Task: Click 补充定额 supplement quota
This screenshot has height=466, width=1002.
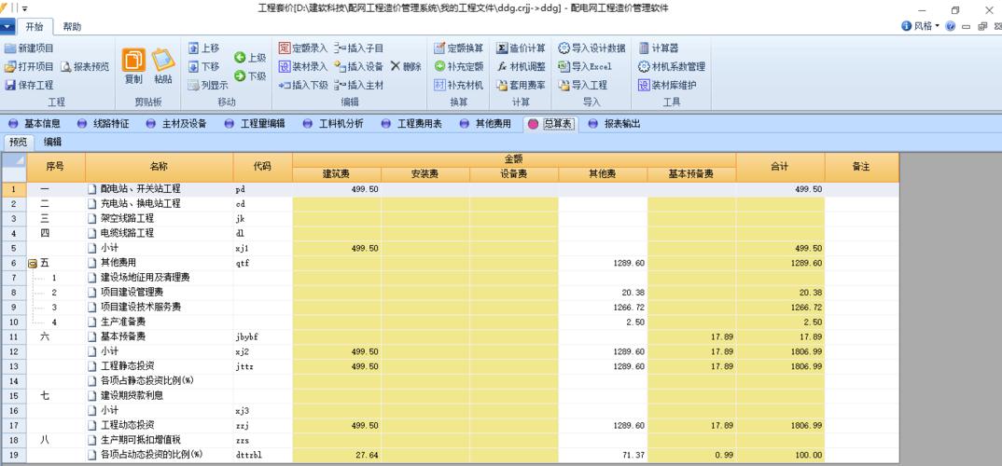Action: (x=459, y=66)
